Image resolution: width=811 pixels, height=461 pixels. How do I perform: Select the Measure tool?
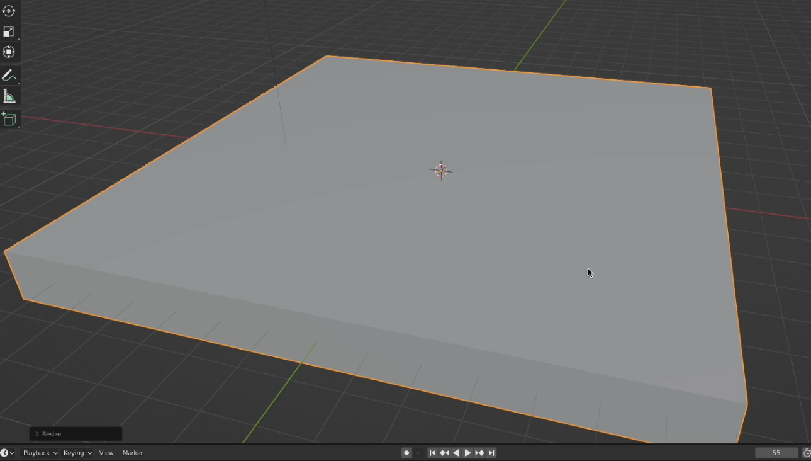pos(9,96)
